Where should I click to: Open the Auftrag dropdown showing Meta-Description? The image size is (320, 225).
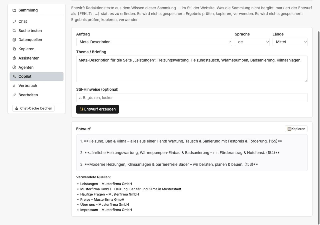pyautogui.click(x=154, y=42)
